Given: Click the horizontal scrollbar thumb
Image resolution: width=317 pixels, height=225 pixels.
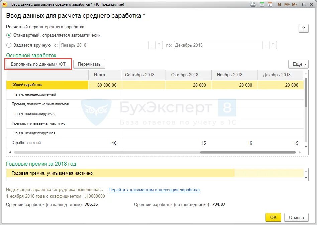Looking at the screenshot, I should [x=248, y=152].
